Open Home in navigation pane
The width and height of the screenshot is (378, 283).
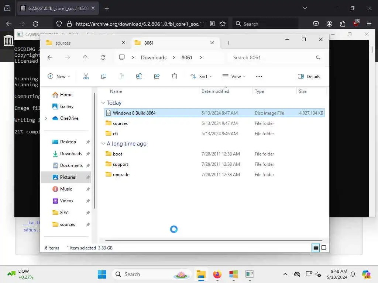pos(62,95)
